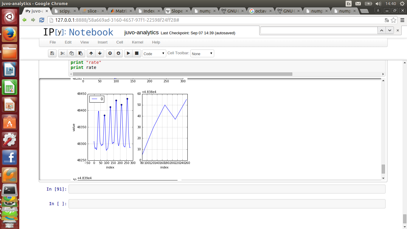407x229 pixels.
Task: Move cell down with plain down arrow
Action: 100,53
